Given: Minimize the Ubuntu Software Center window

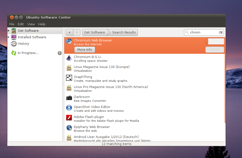Looking at the screenshot, I should pos(16,17).
